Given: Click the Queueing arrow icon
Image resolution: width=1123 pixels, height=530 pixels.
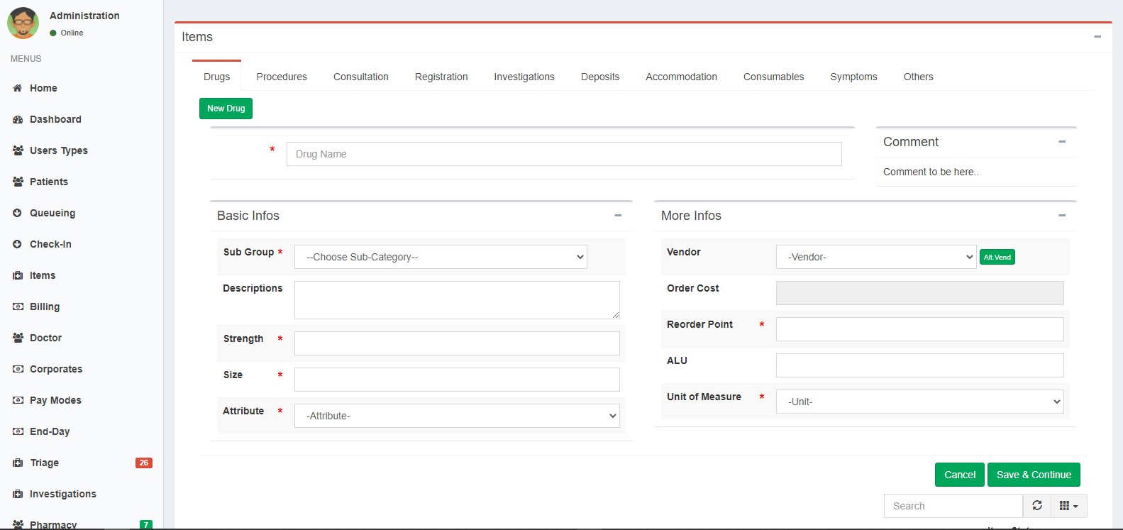Looking at the screenshot, I should (18, 213).
